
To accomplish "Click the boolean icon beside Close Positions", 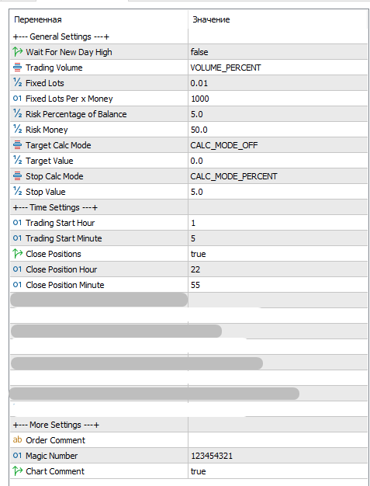I will 18,254.
